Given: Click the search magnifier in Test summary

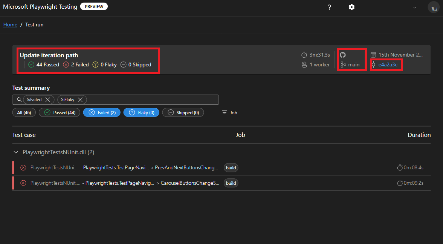Looking at the screenshot, I should click(x=19, y=99).
